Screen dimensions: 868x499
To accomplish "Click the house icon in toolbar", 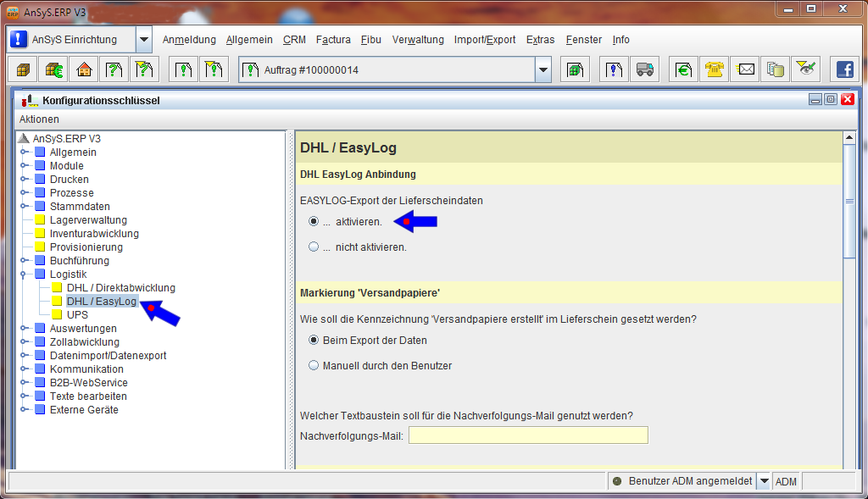I will [x=83, y=69].
